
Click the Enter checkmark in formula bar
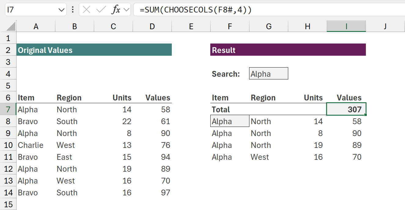click(101, 10)
